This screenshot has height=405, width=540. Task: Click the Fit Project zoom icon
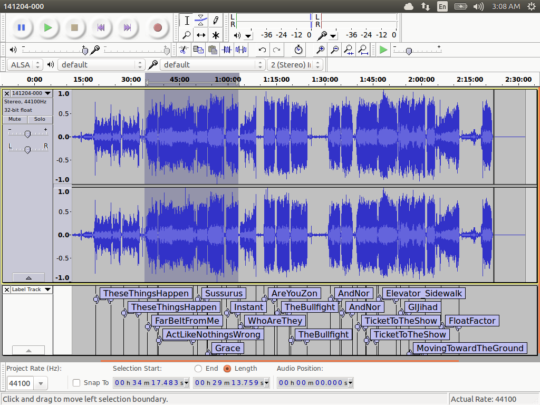[x=363, y=50]
